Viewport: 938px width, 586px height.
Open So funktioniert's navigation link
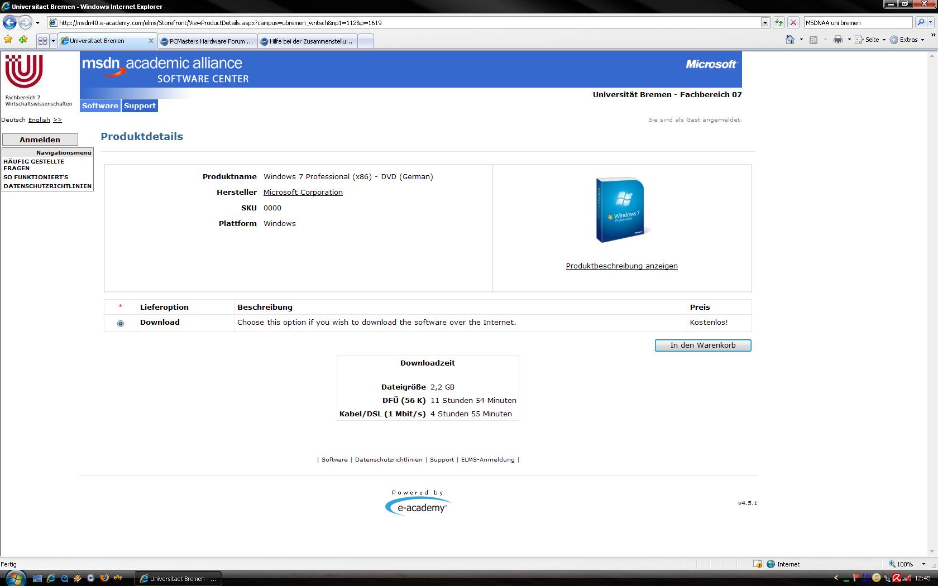tap(36, 177)
